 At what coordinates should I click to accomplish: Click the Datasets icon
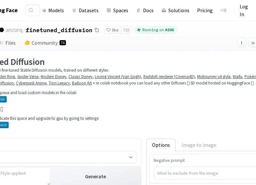(74, 11)
